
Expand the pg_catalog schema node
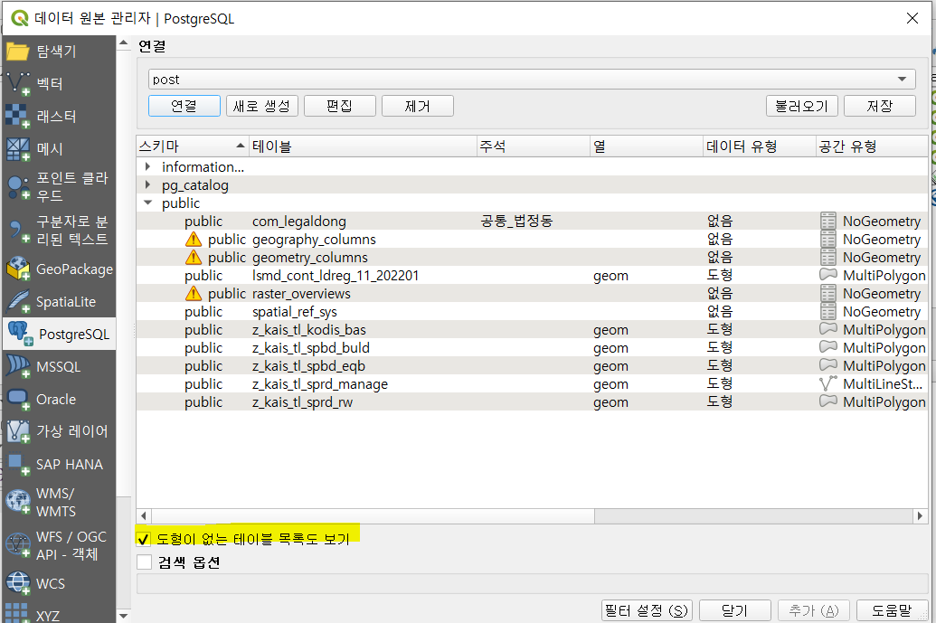(147, 184)
